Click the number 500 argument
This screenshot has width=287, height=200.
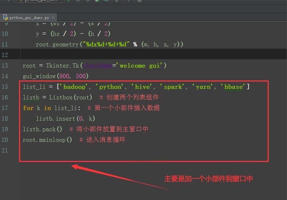click(81, 76)
